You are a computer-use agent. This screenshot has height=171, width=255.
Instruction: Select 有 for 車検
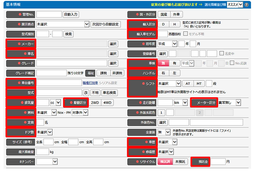175,63
